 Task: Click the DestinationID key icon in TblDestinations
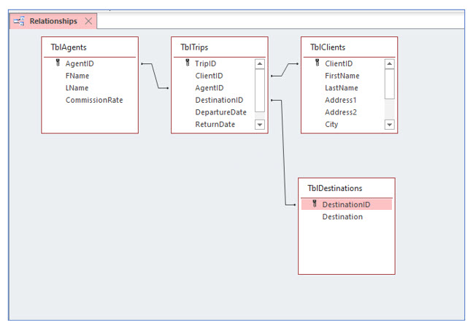point(315,204)
